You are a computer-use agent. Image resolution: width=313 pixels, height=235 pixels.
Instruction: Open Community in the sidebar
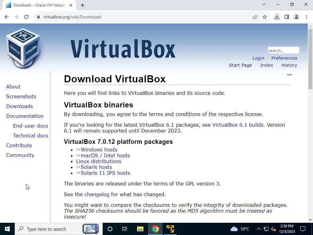pyautogui.click(x=20, y=155)
